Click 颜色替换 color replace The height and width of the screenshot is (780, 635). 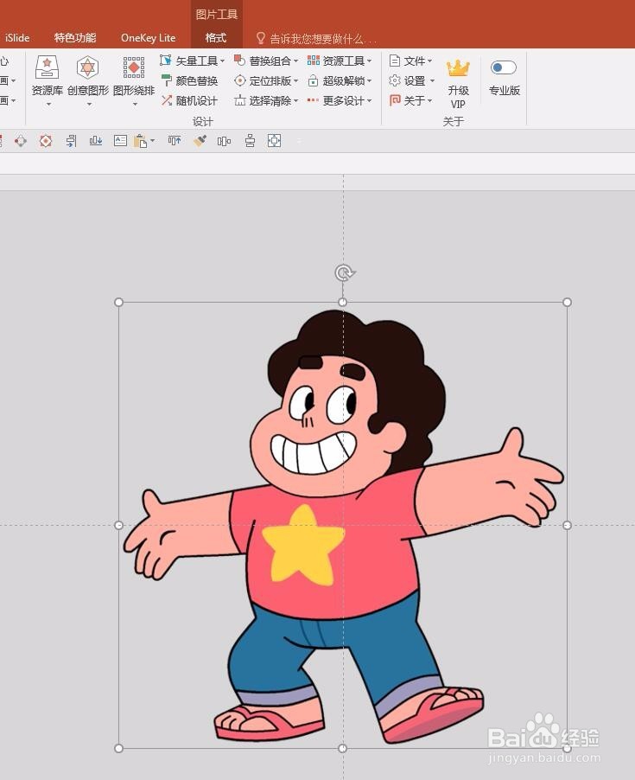click(189, 80)
